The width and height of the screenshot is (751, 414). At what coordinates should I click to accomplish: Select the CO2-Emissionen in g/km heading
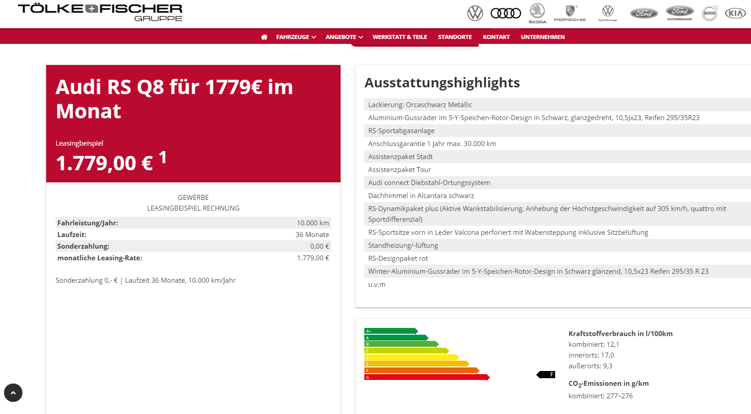609,384
